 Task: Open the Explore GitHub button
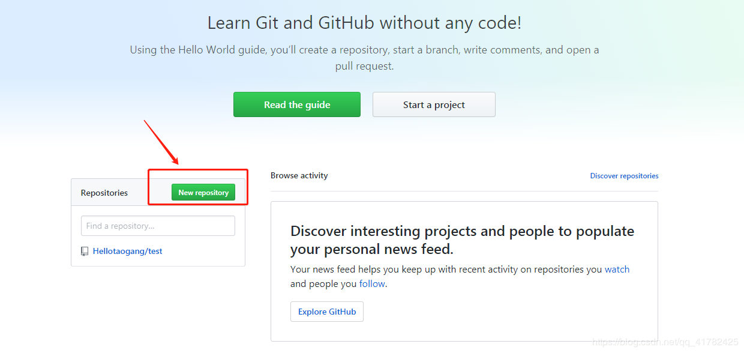327,312
